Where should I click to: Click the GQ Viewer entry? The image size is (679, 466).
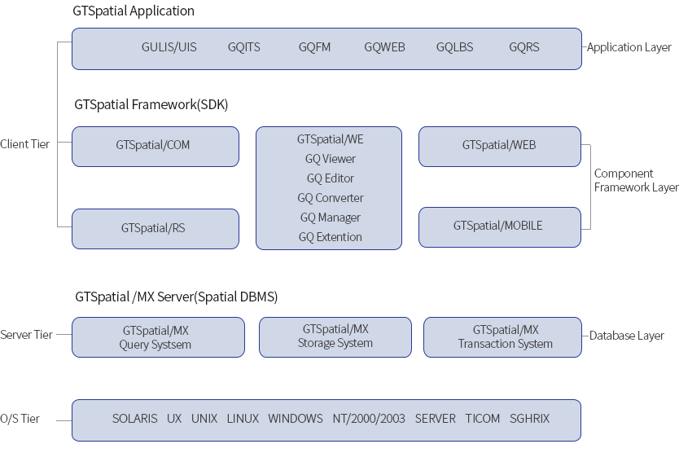[x=330, y=160]
